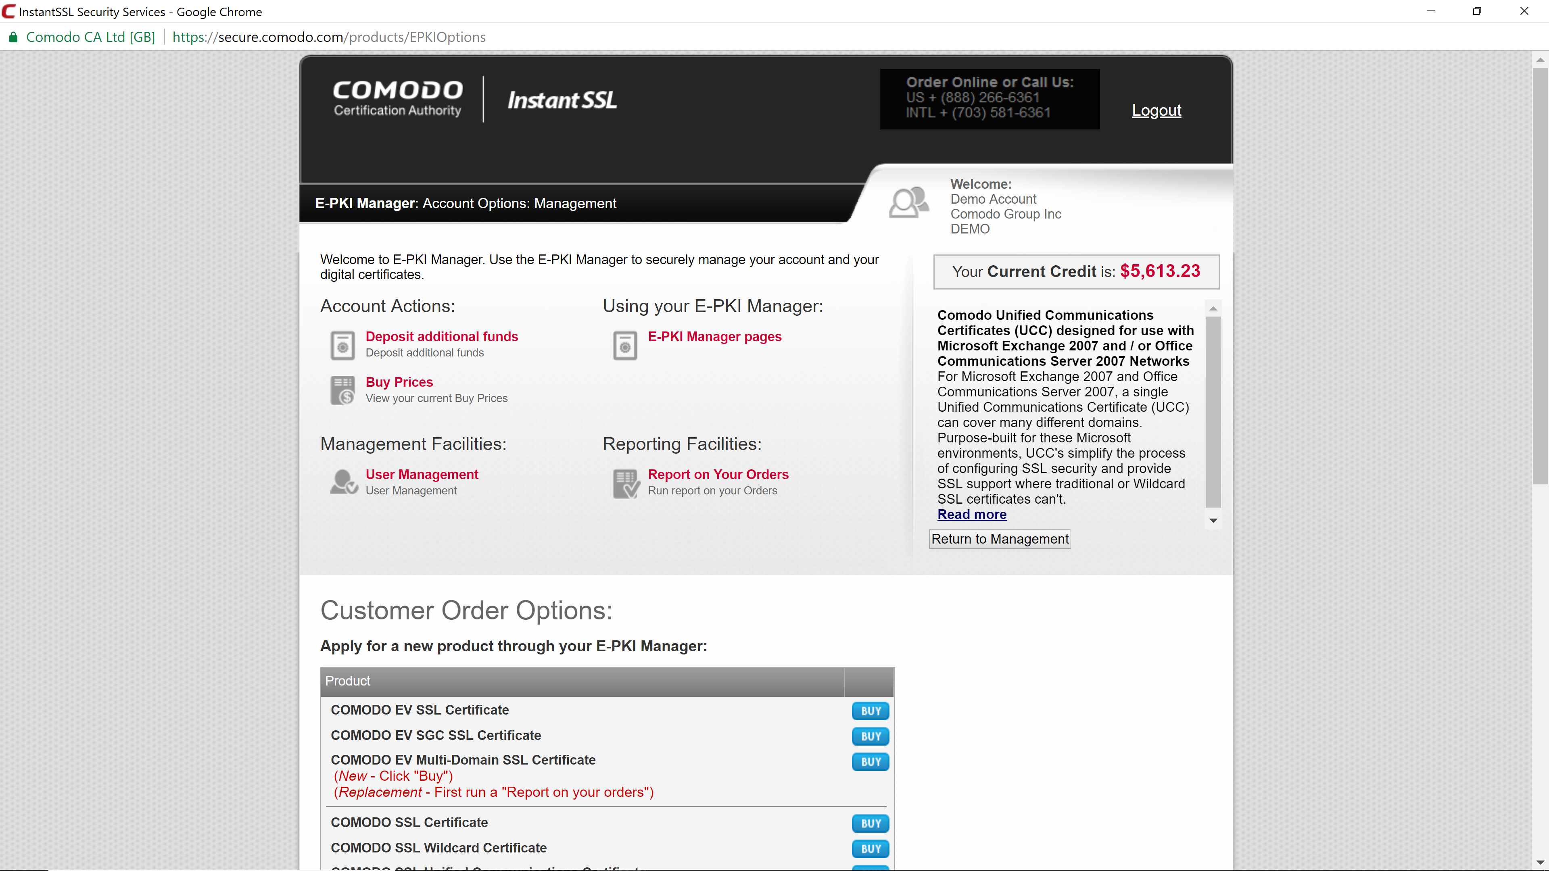Click the 'Customer Order Options:' heading

point(466,611)
